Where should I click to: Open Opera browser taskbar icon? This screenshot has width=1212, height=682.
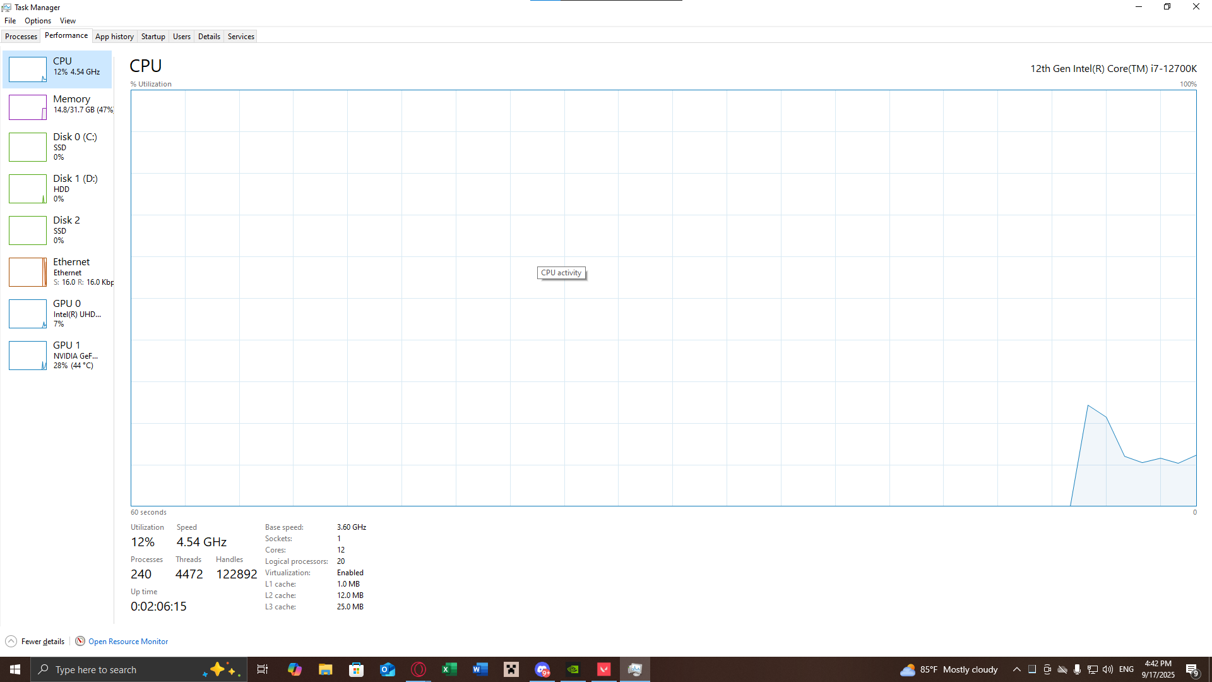[419, 669]
